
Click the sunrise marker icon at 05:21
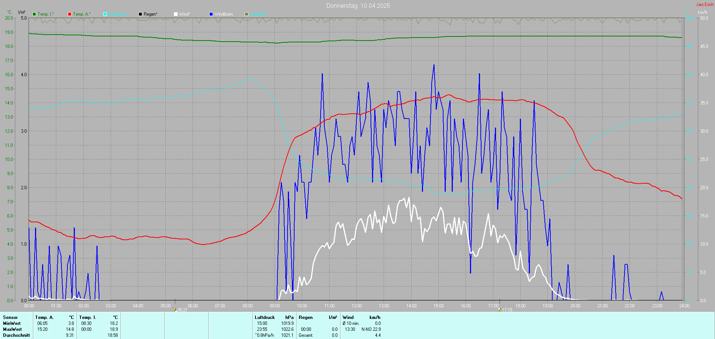click(x=175, y=309)
